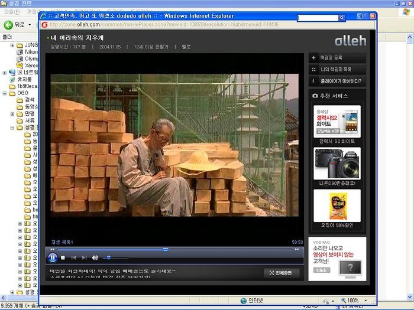Open 나의 책갈피 목록
The image size is (414, 310).
pos(337,69)
